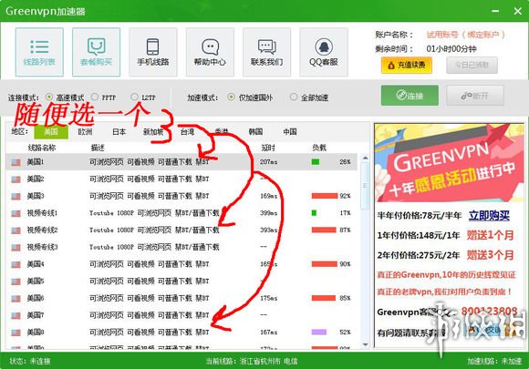The image size is (529, 369).
Task: Select the 美国2 line row
Action: pos(182,179)
